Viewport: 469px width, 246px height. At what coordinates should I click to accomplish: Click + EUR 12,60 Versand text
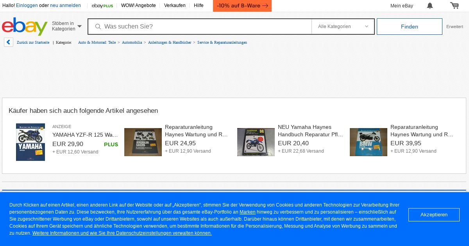click(x=75, y=152)
